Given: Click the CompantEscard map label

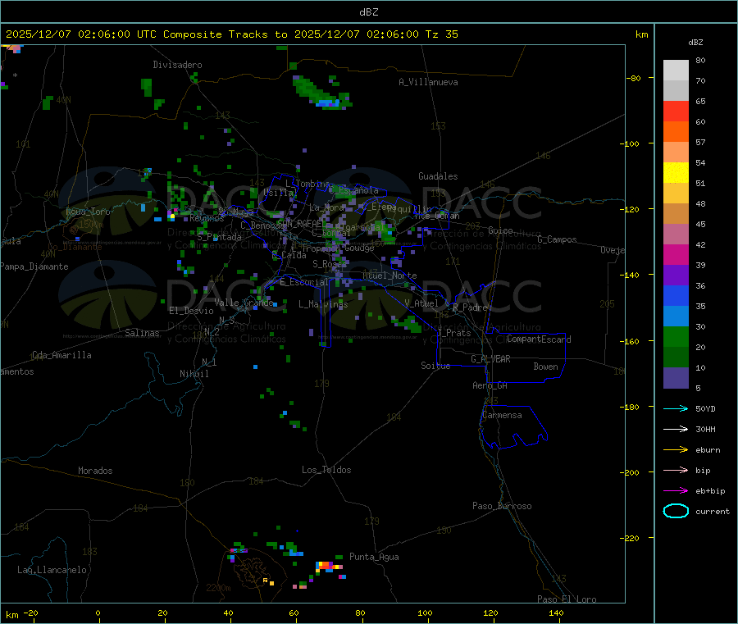Looking at the screenshot, I should tap(539, 339).
